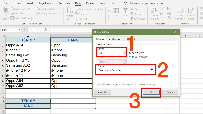The image size is (203, 114).
Task: Select cell containing iPhone 12 Pro
Action: coord(28,71)
